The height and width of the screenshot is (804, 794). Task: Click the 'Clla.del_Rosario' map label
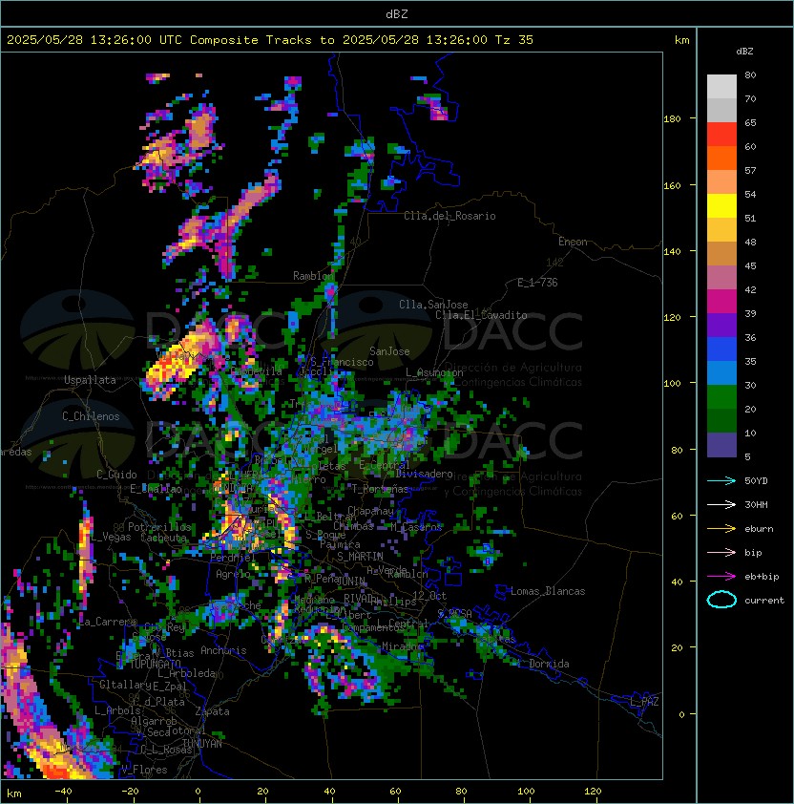click(x=449, y=216)
